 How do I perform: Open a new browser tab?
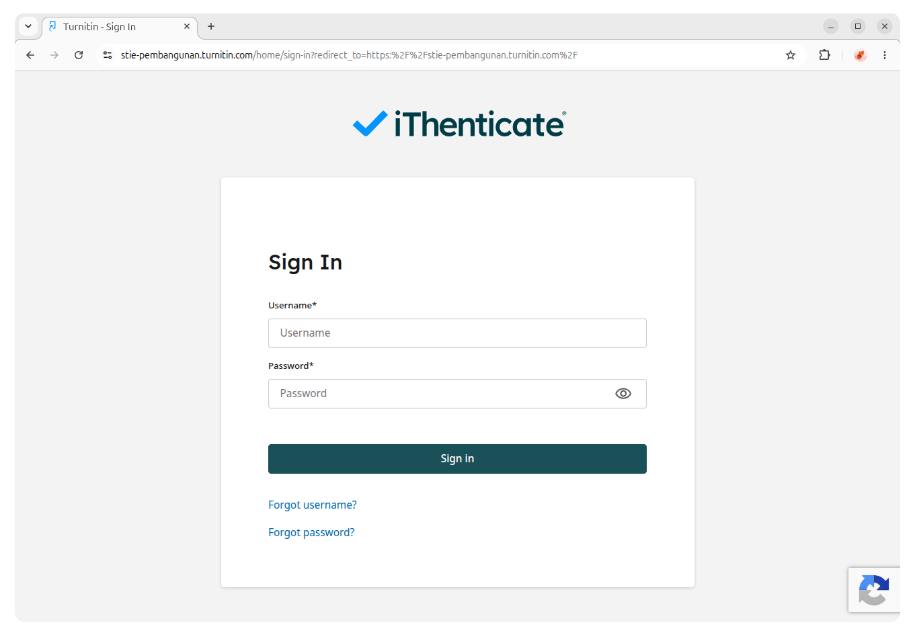coord(211,26)
